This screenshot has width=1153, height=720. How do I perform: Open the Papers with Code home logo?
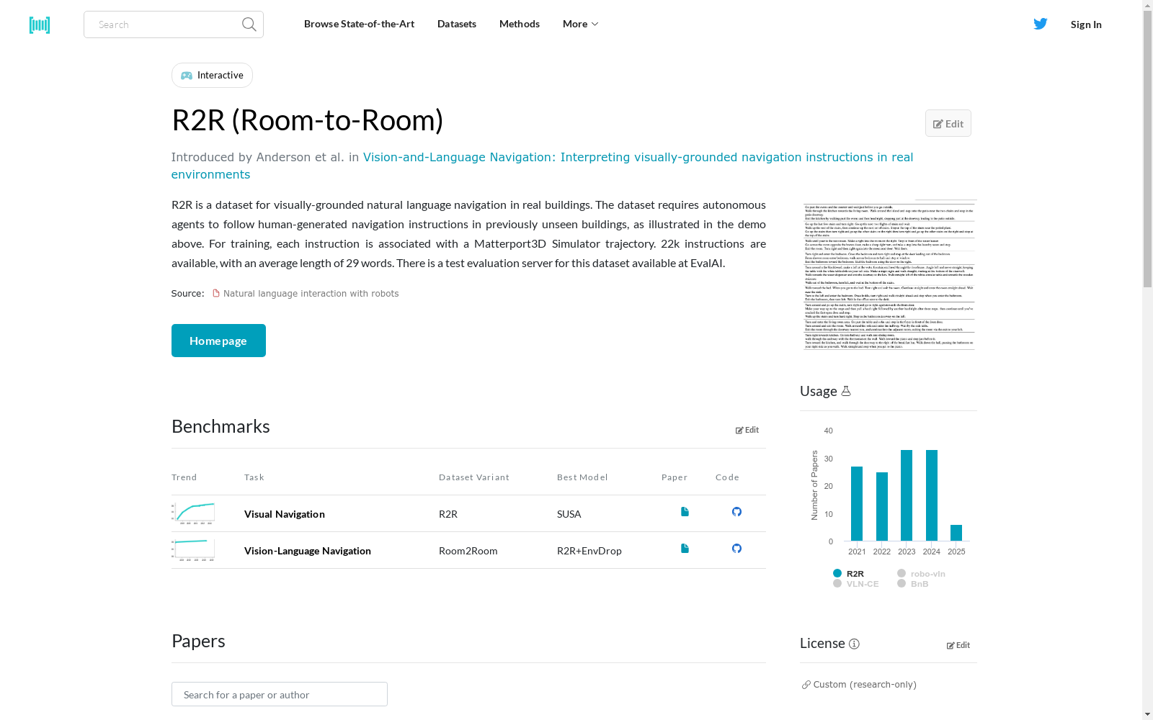tap(40, 25)
